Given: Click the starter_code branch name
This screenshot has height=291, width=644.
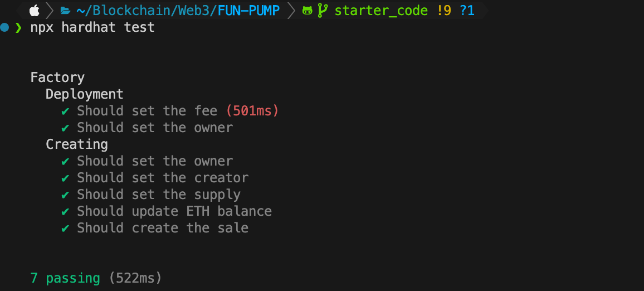Looking at the screenshot, I should click(381, 11).
